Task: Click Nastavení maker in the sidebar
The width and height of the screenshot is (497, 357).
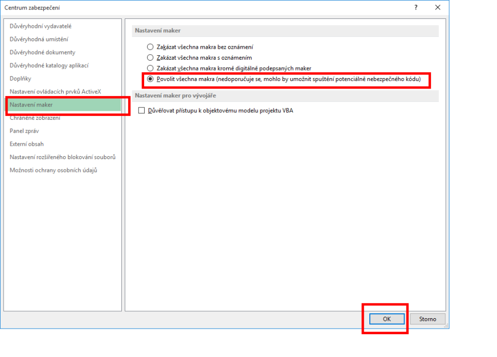Action: (x=31, y=105)
